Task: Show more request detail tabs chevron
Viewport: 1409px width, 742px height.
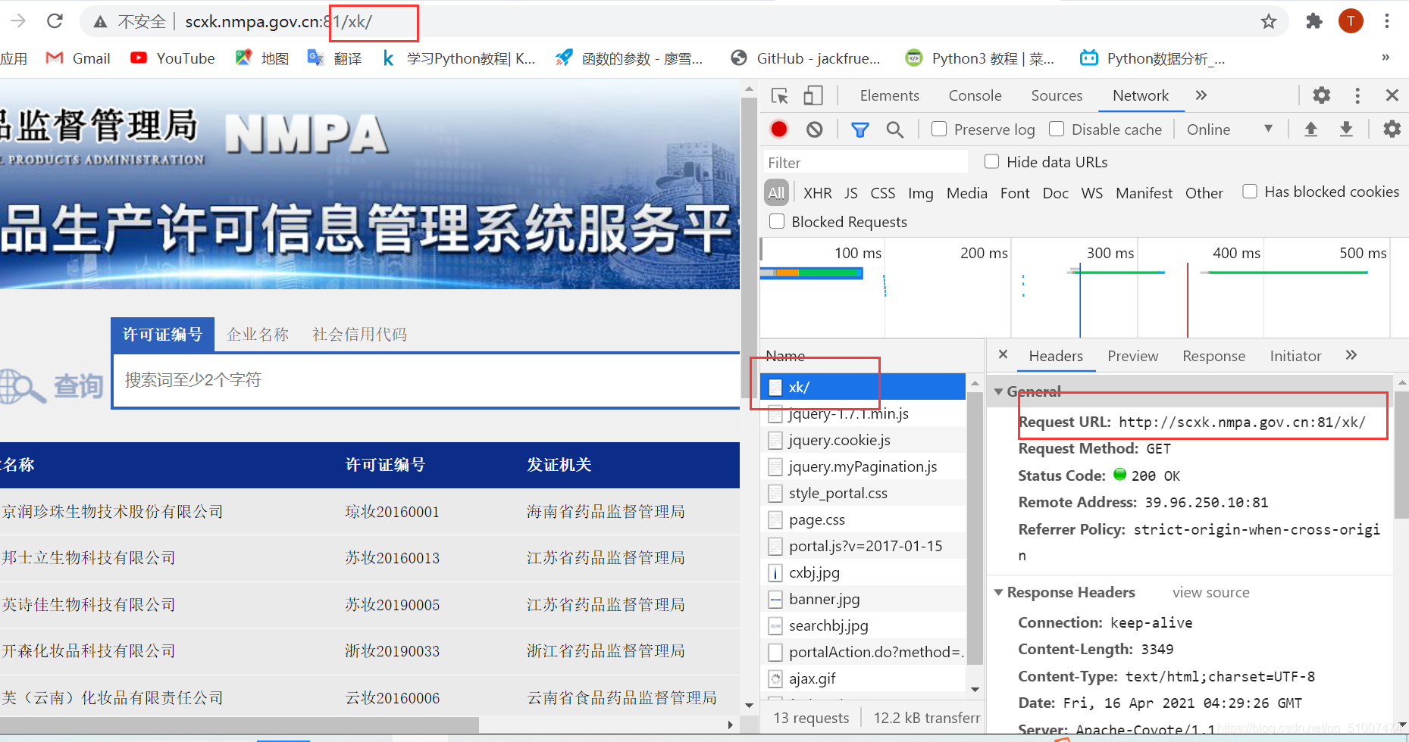Action: tap(1351, 355)
